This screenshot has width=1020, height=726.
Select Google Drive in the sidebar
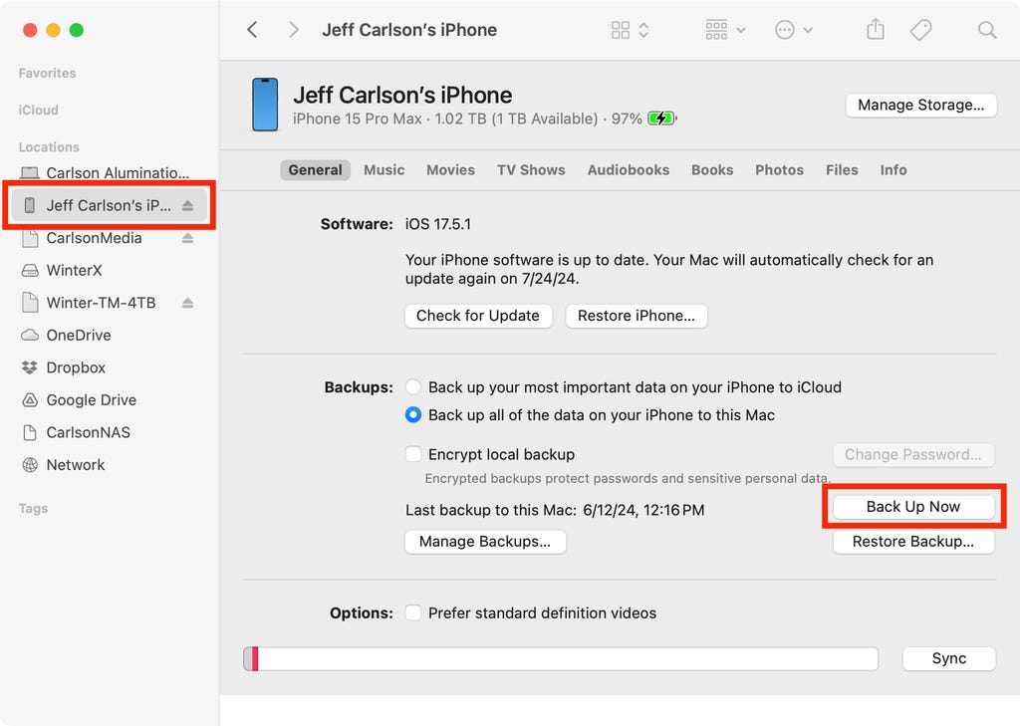pyautogui.click(x=91, y=400)
